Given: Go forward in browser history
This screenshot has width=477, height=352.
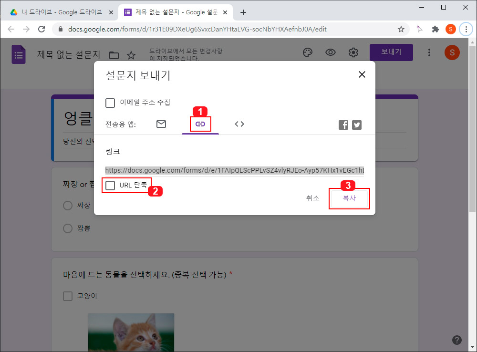Looking at the screenshot, I should coord(26,29).
